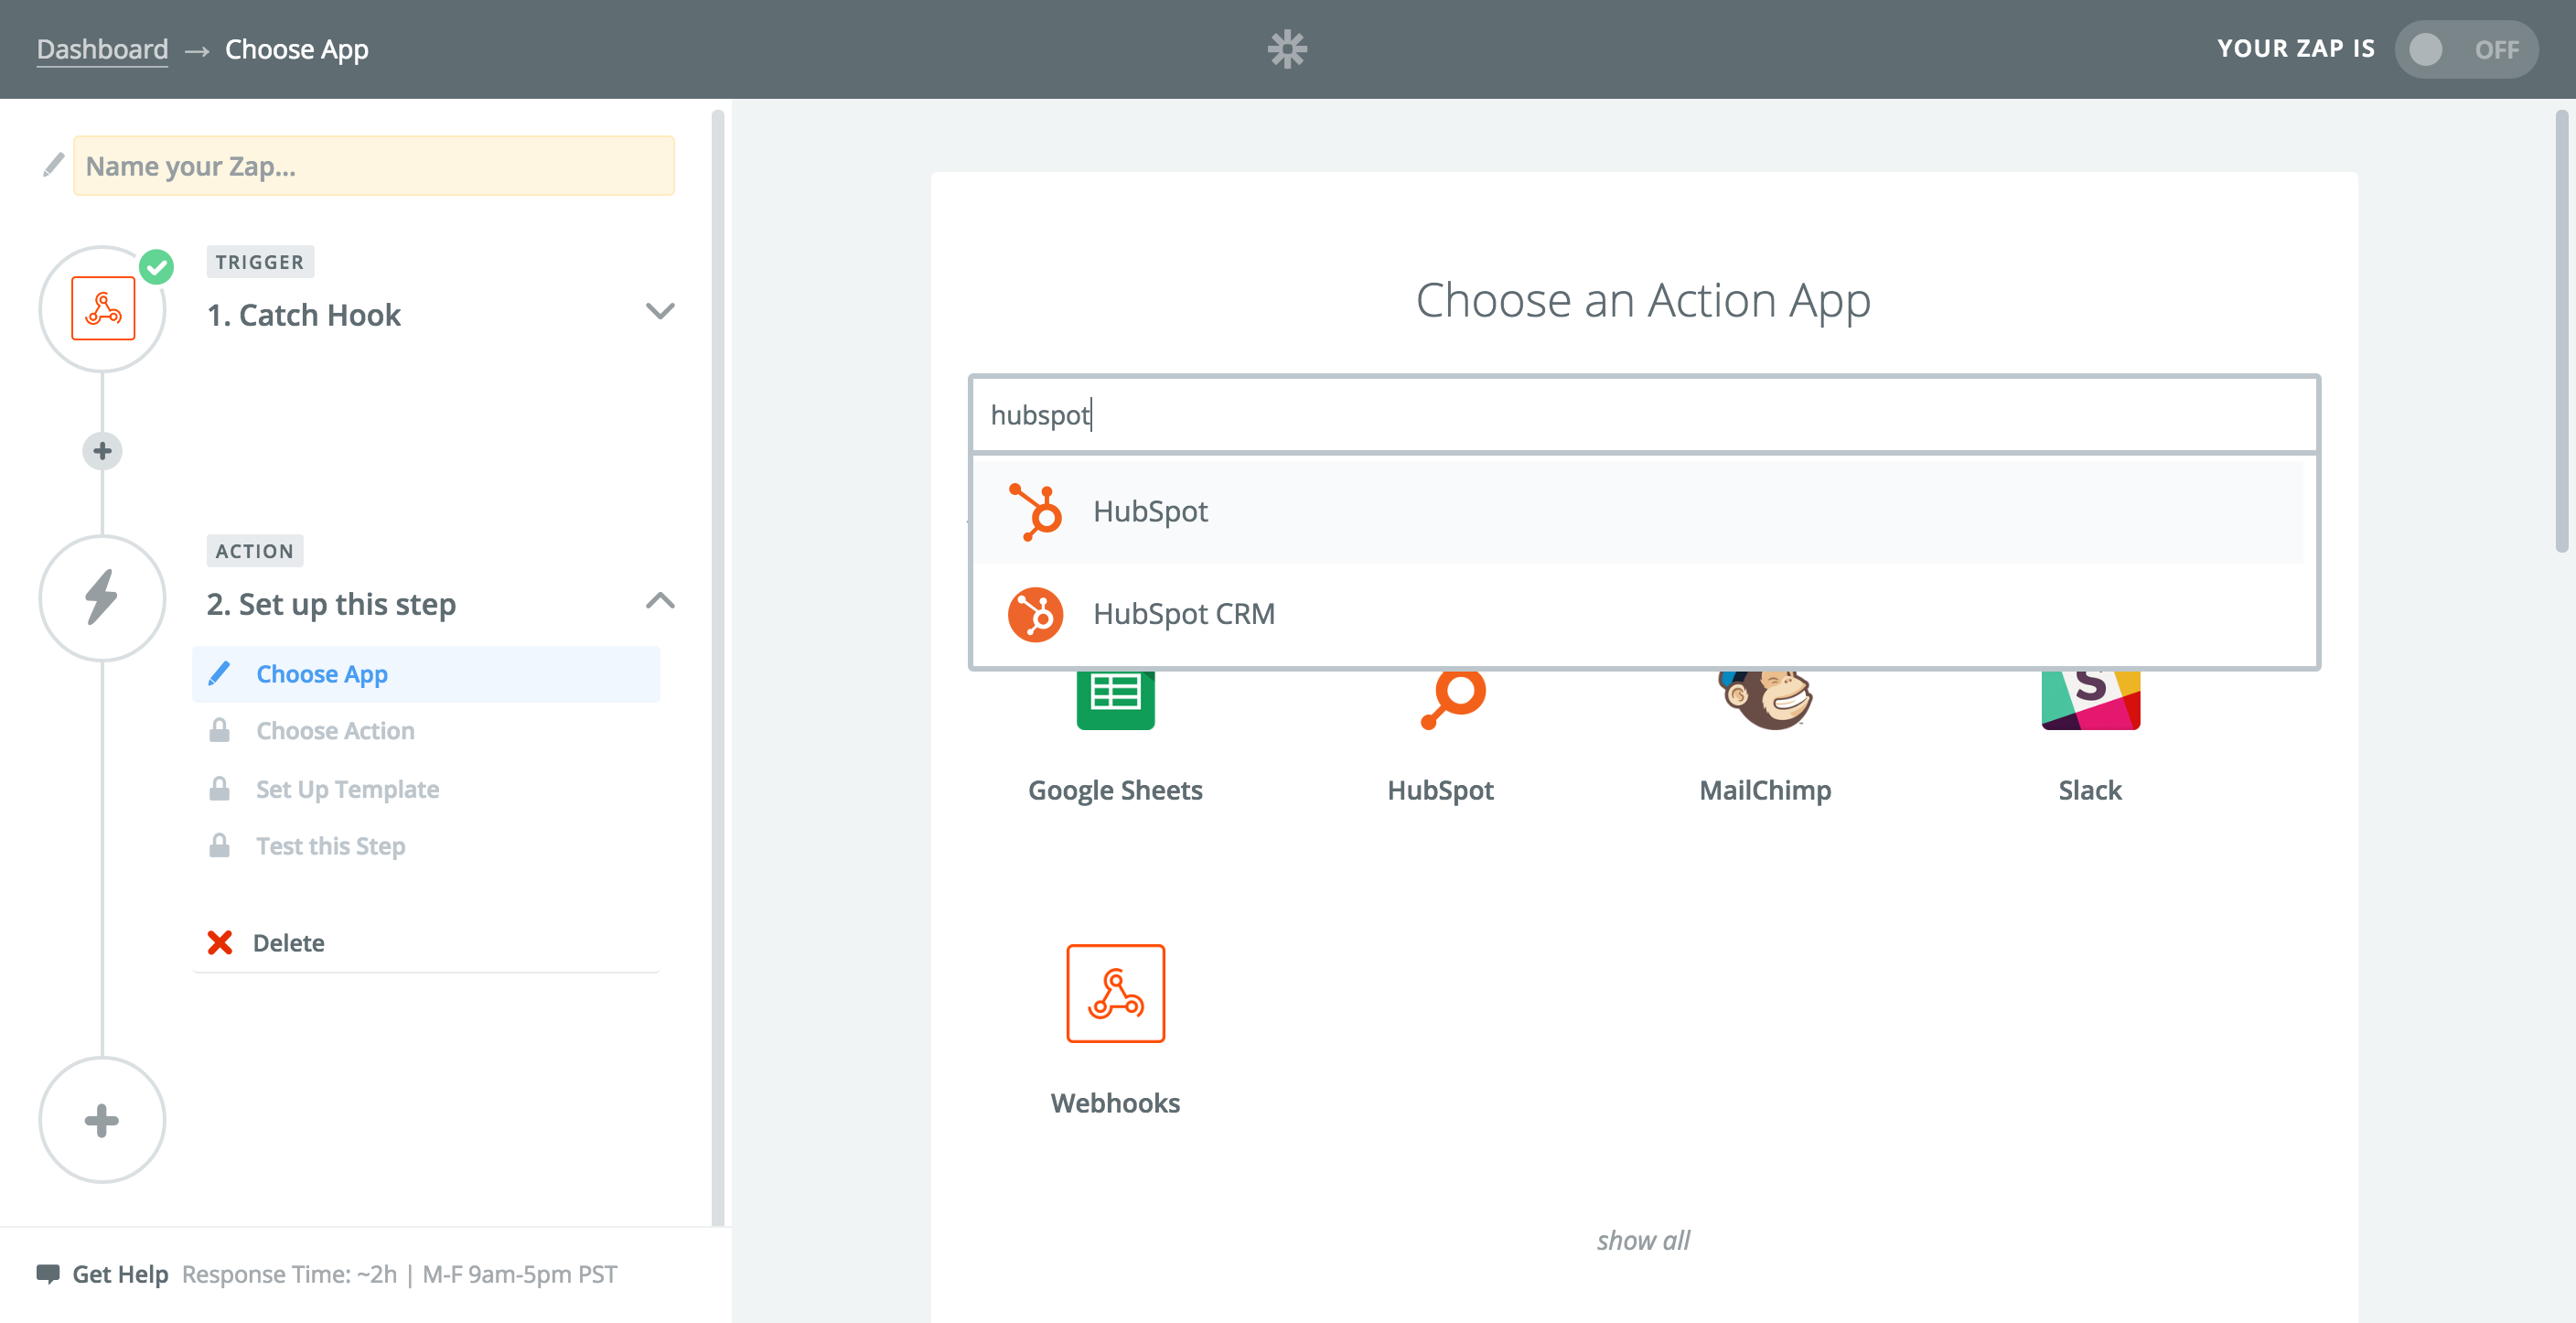Click the Google Sheets icon in grid
Image resolution: width=2576 pixels, height=1323 pixels.
tap(1115, 692)
